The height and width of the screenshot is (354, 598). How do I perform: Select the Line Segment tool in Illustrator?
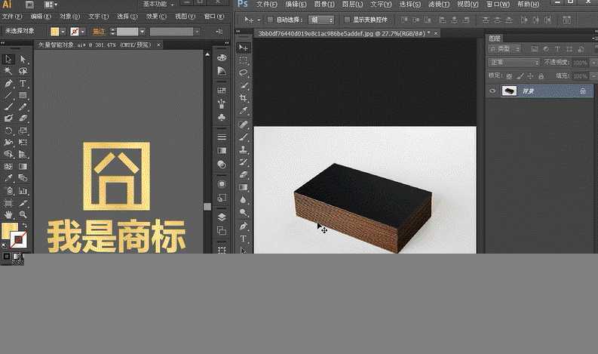(x=8, y=95)
